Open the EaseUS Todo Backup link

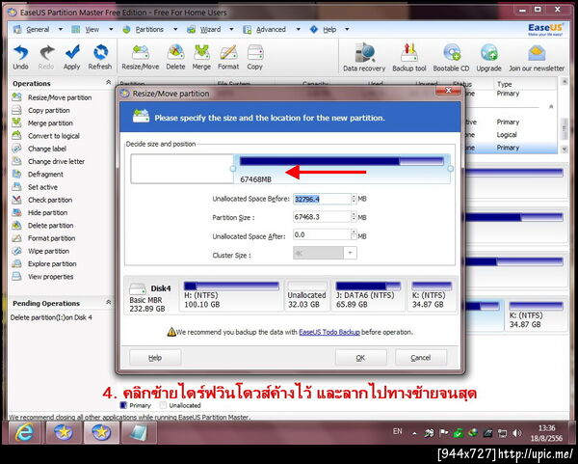point(329,332)
